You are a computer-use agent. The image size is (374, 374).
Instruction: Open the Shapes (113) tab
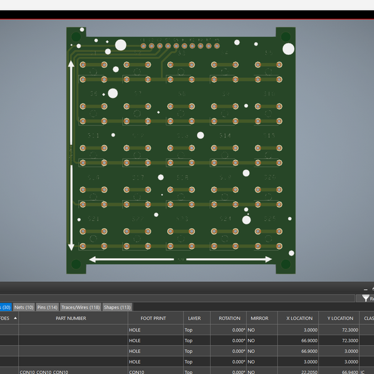pyautogui.click(x=117, y=307)
